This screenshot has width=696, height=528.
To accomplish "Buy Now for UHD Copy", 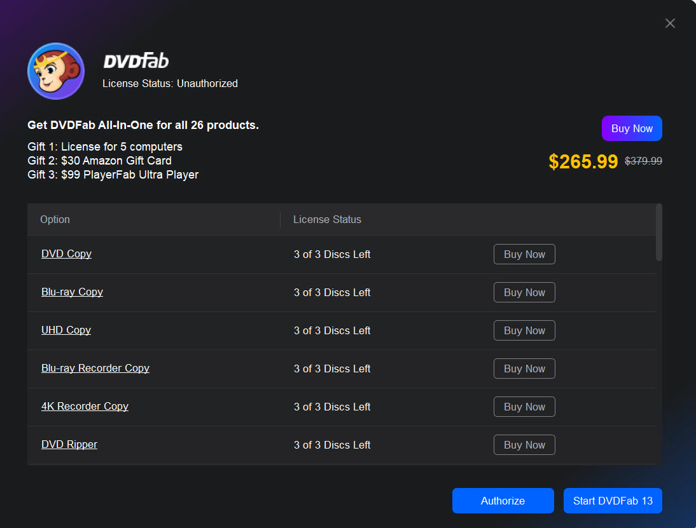I will pos(524,330).
